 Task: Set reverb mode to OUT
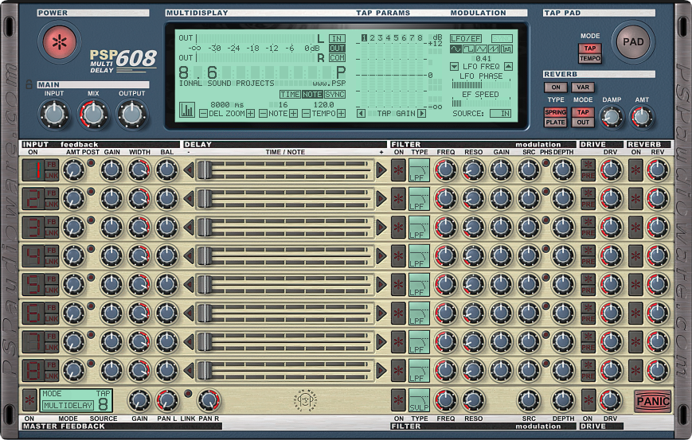pos(583,122)
